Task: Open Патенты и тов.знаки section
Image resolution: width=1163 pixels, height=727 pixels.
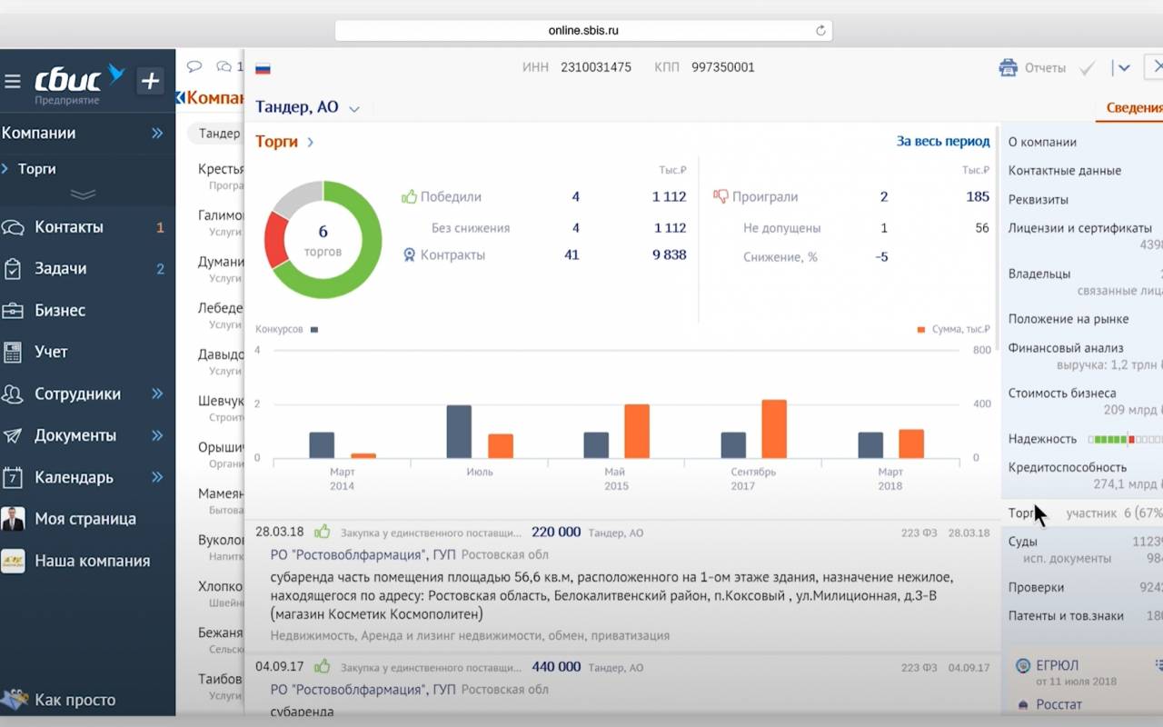Action: pyautogui.click(x=1066, y=616)
